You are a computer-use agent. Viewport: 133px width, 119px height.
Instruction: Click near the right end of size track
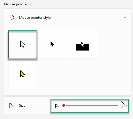click(x=115, y=105)
